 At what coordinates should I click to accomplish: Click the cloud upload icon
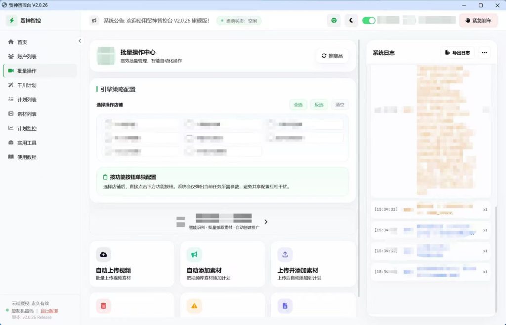[103, 254]
